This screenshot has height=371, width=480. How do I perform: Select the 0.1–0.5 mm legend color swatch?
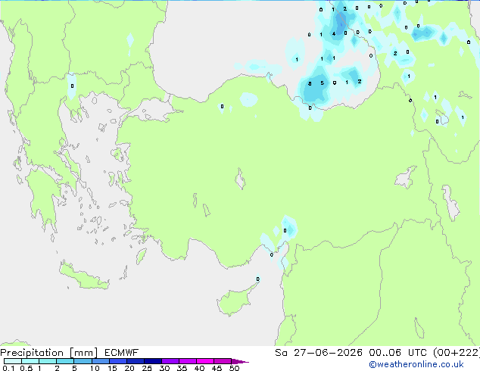point(13,361)
